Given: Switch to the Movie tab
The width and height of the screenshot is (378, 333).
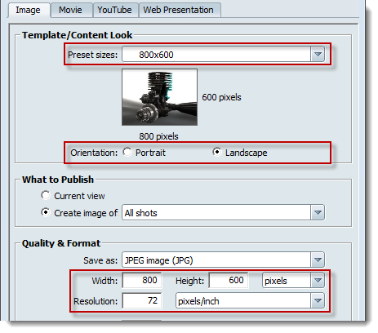Looking at the screenshot, I should [x=71, y=10].
